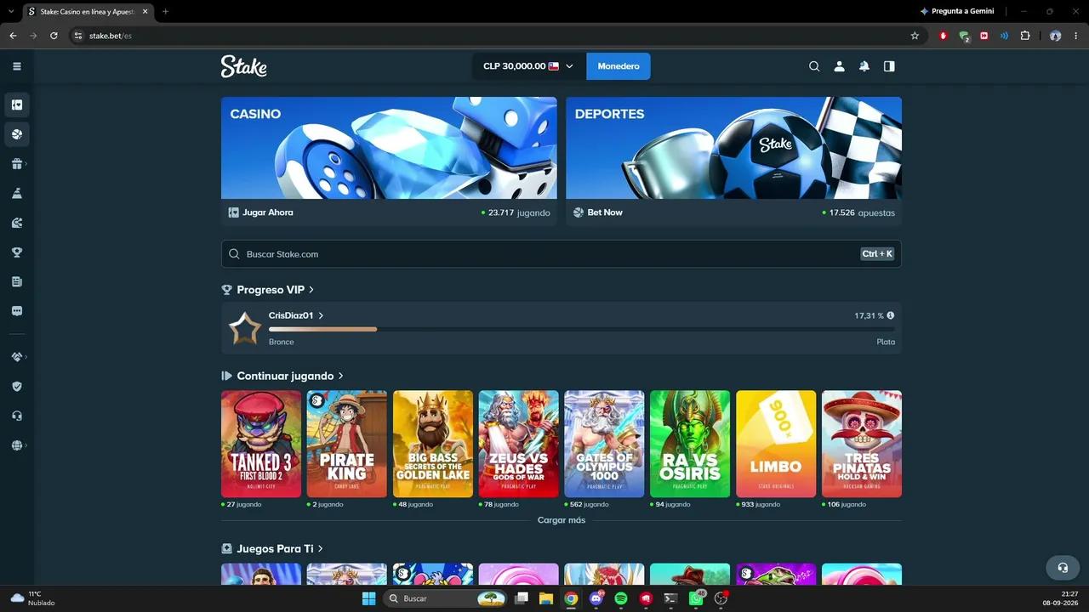Open the Windows Start menu
1089x612 pixels.
[368, 598]
